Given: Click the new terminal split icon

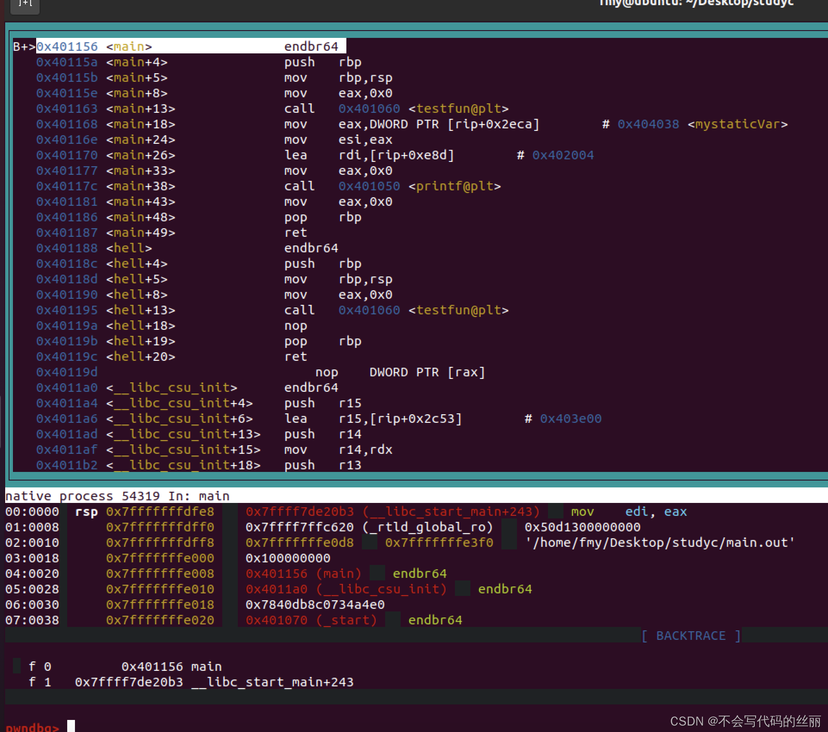Looking at the screenshot, I should (x=24, y=4).
